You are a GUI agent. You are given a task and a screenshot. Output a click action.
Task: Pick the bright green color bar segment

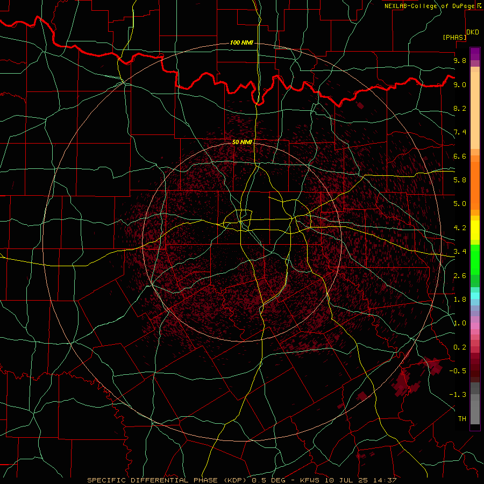tap(475, 259)
